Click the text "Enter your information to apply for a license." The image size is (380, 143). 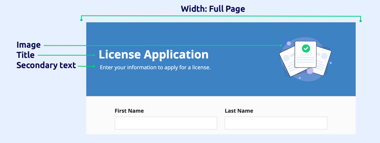[x=155, y=67]
